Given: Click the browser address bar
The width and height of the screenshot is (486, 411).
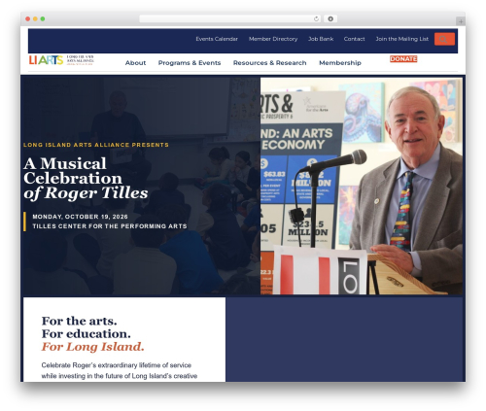Looking at the screenshot, I should [230, 19].
